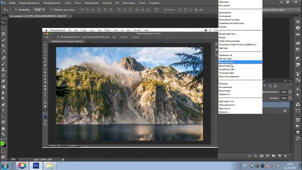
Task: Click the layer opacity 100% field
Action: (x=284, y=92)
